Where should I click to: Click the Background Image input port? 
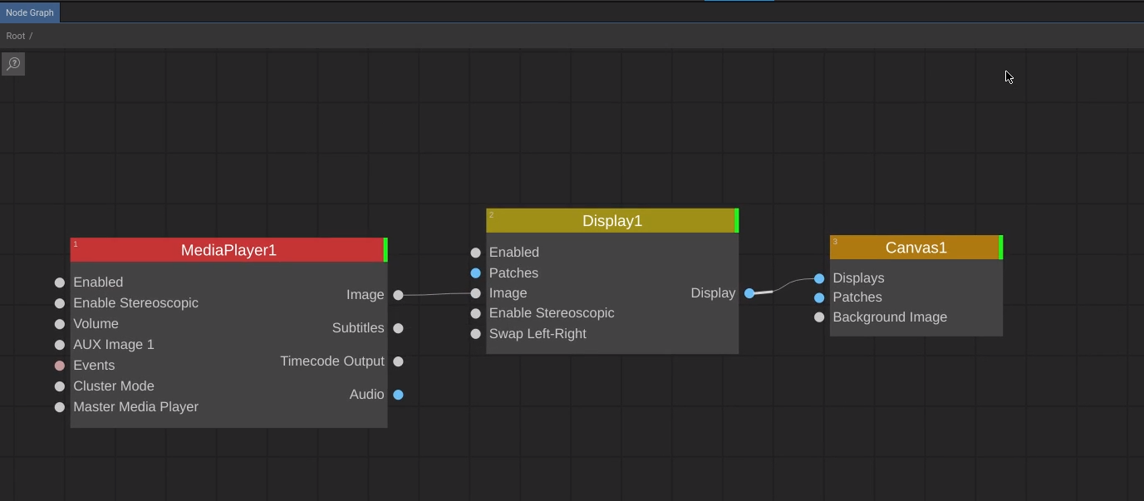click(820, 317)
